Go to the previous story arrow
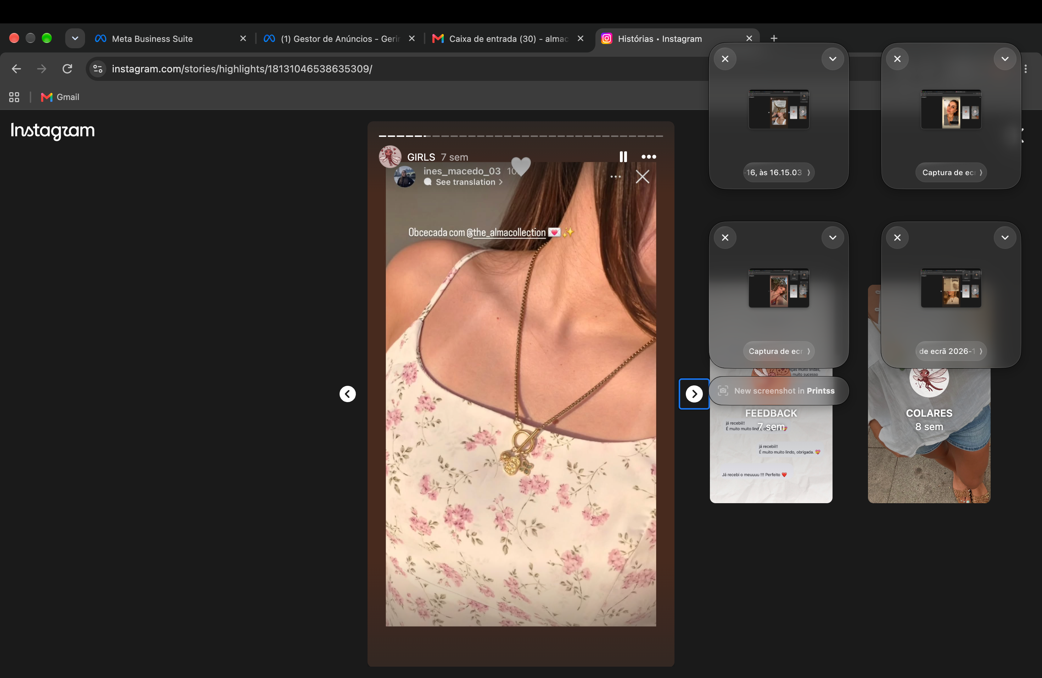 pyautogui.click(x=348, y=394)
